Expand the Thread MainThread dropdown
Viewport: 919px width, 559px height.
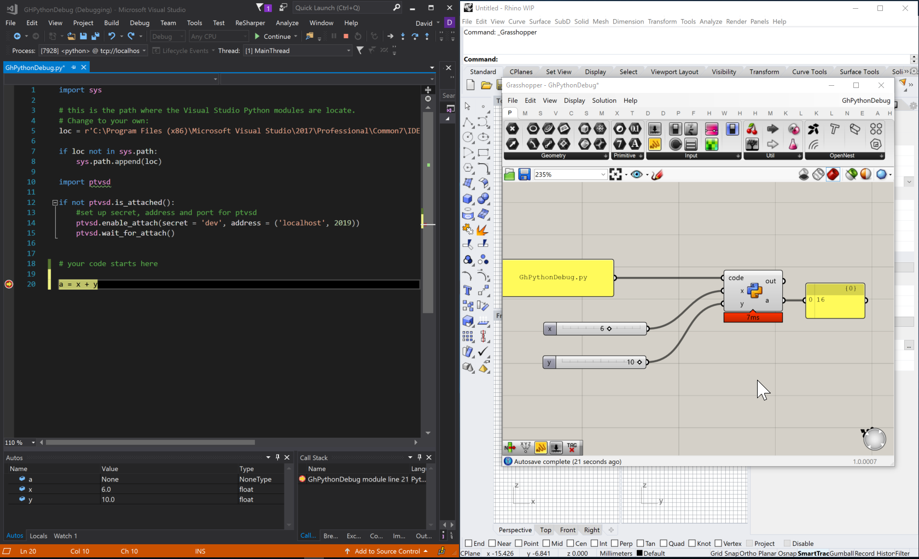pos(348,51)
